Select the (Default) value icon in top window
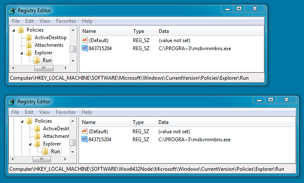 tap(84, 40)
